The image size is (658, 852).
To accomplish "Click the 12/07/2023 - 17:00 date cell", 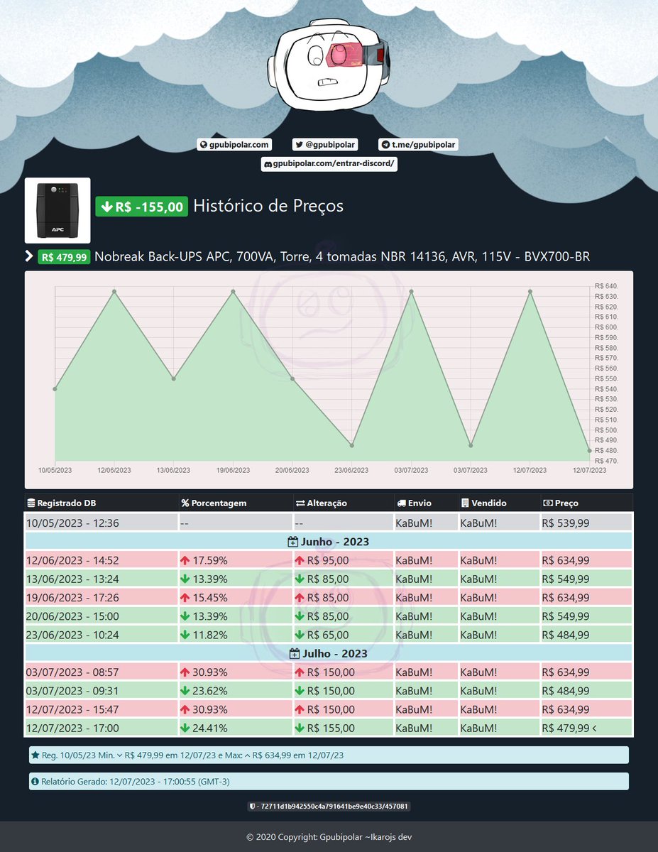I will (x=101, y=728).
